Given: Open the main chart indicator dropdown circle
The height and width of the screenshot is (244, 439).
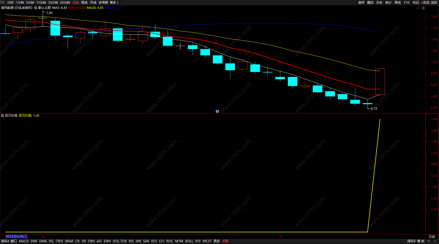Looking at the screenshot, I should pyautogui.click(x=36, y=8).
